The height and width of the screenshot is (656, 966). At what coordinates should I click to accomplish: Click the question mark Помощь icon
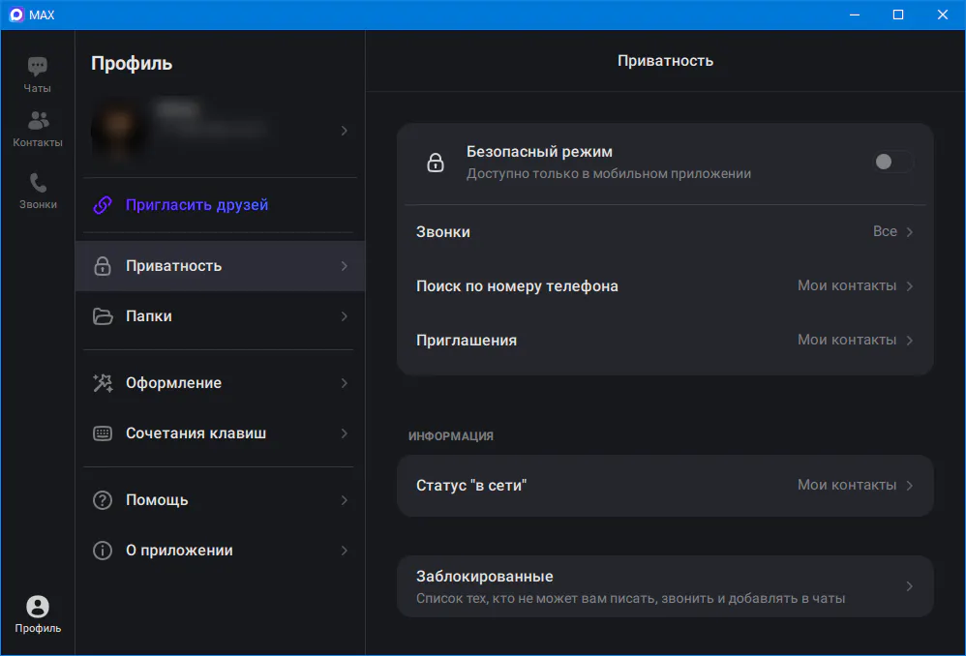point(103,500)
